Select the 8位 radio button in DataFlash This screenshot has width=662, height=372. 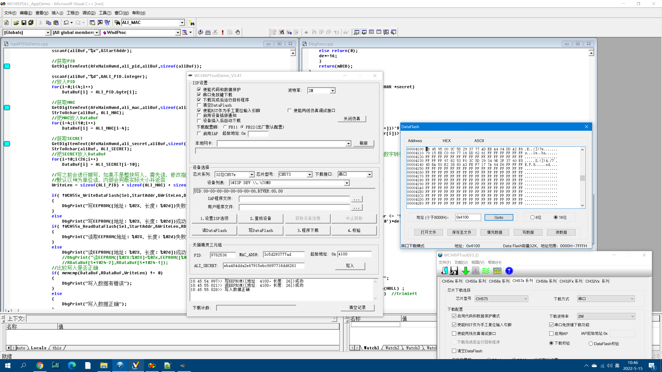click(x=532, y=218)
